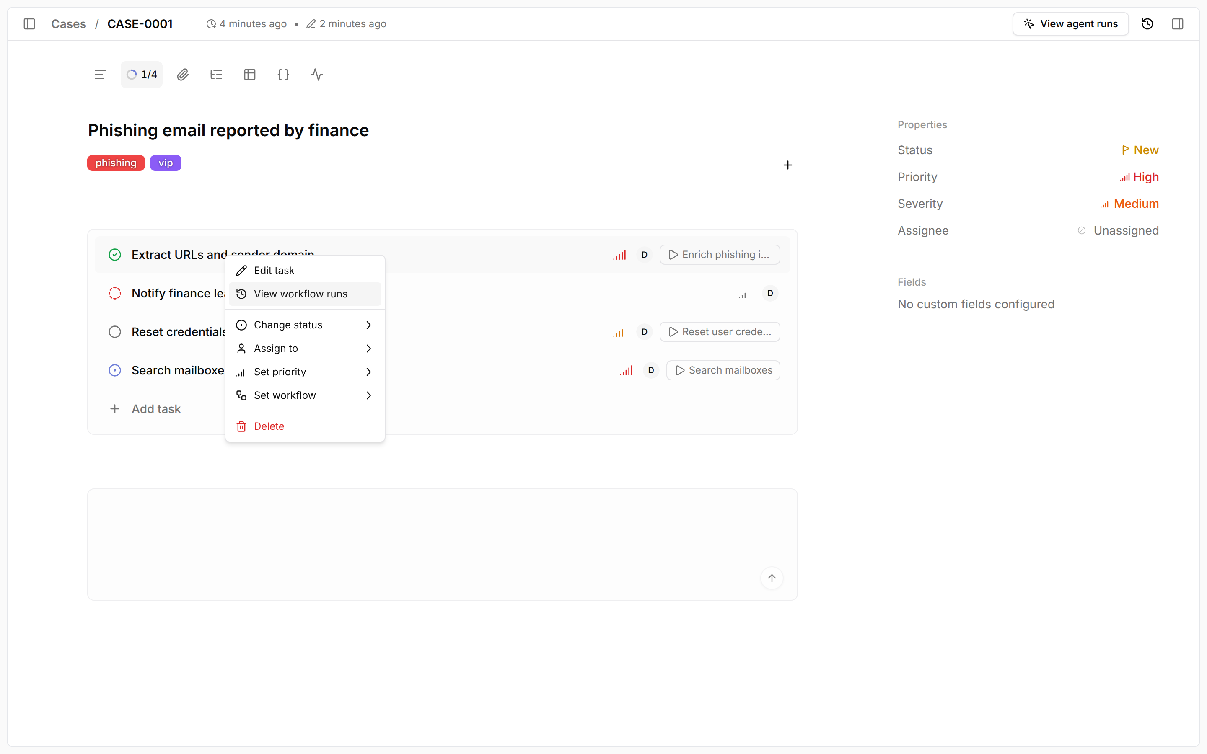Open the Severity Medium property dropdown
The width and height of the screenshot is (1207, 754).
coord(1129,204)
